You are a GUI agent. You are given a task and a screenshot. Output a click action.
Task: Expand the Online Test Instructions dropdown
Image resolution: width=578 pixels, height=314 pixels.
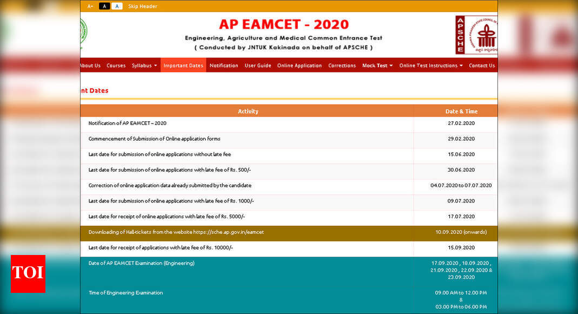[431, 66]
